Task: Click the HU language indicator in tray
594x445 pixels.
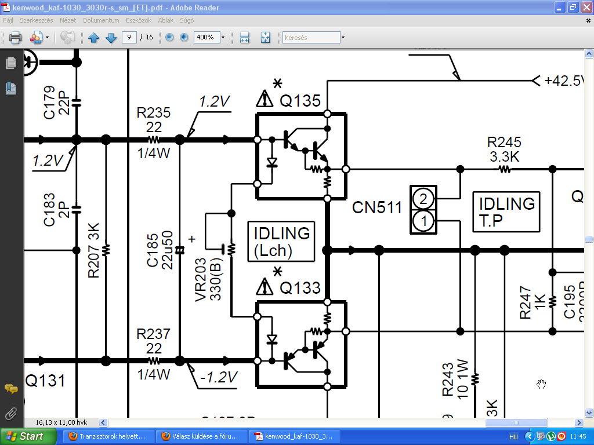Action: 513,437
